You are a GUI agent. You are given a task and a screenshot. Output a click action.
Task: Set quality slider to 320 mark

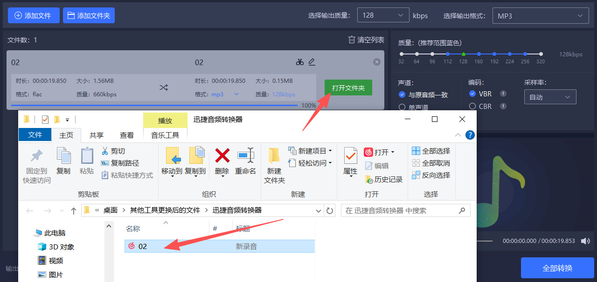(x=541, y=54)
